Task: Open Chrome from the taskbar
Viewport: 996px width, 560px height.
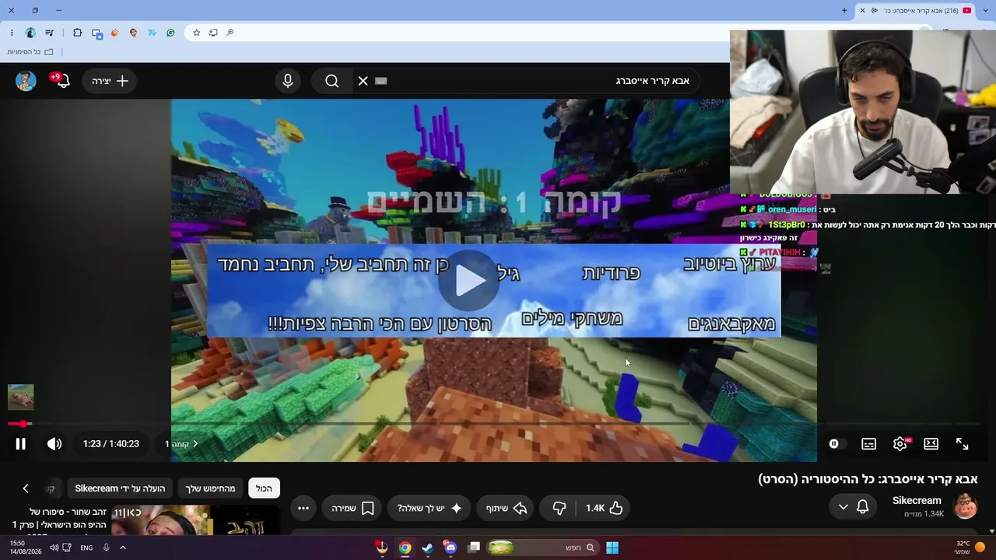Action: (405, 548)
